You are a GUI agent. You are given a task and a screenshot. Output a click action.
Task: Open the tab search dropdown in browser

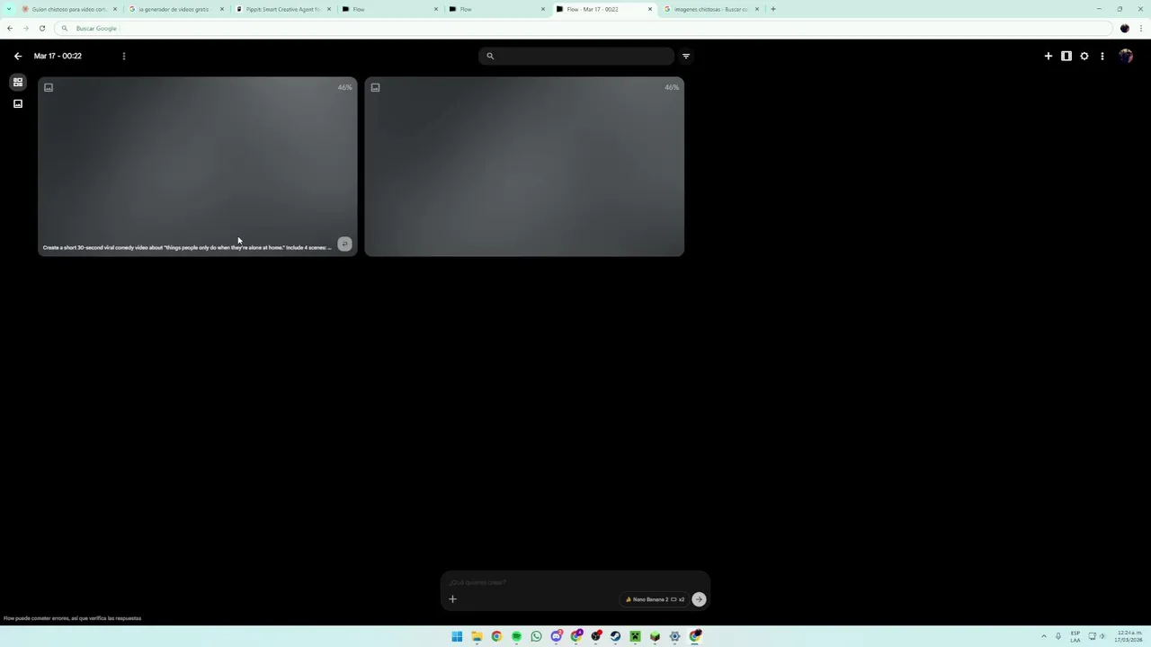(10, 9)
